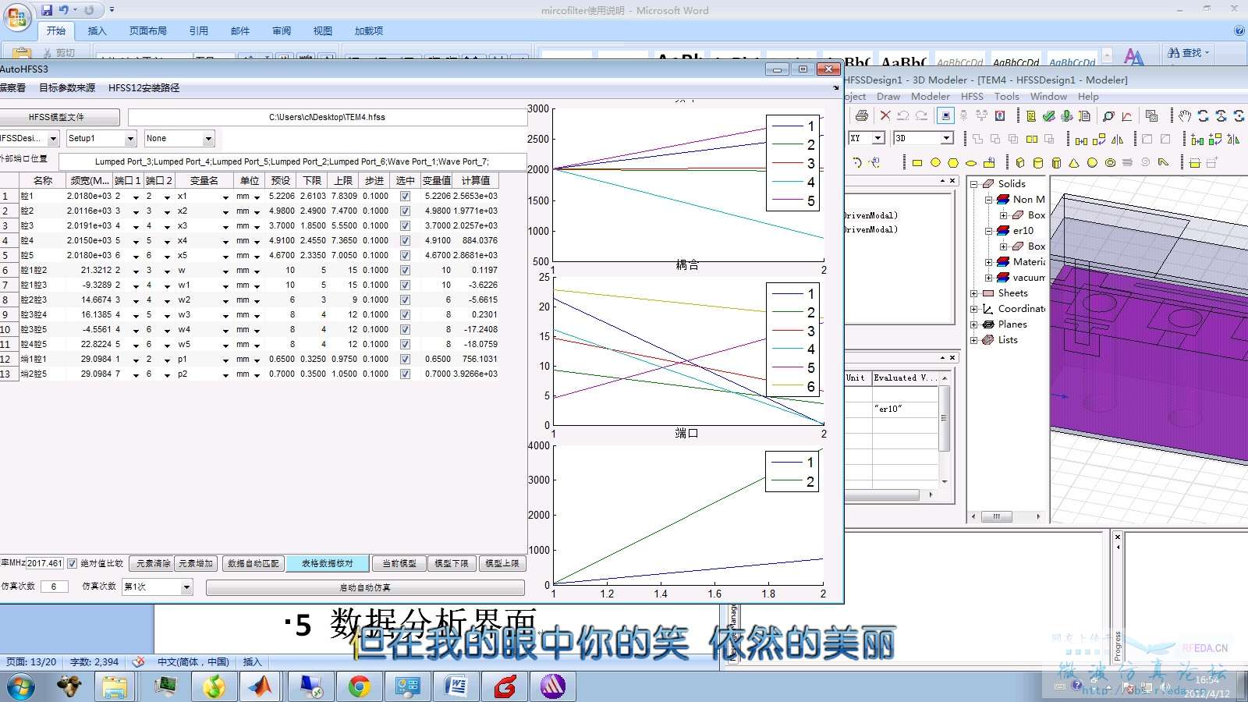This screenshot has width=1248, height=702.
Task: Click the 仿真次数 input field showing 6
Action: pos(54,587)
